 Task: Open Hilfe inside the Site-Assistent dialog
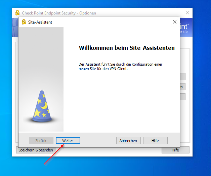pos(155,141)
